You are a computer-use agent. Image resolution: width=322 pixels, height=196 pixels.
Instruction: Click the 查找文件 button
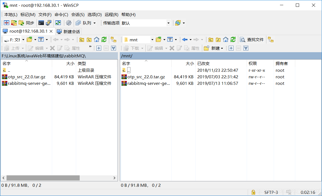(252, 39)
